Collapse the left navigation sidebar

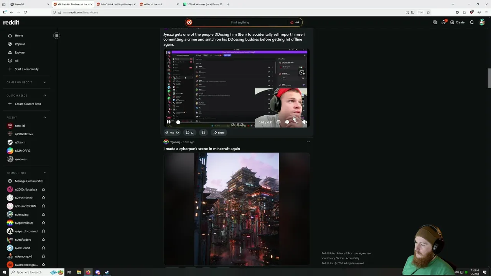coord(56,36)
